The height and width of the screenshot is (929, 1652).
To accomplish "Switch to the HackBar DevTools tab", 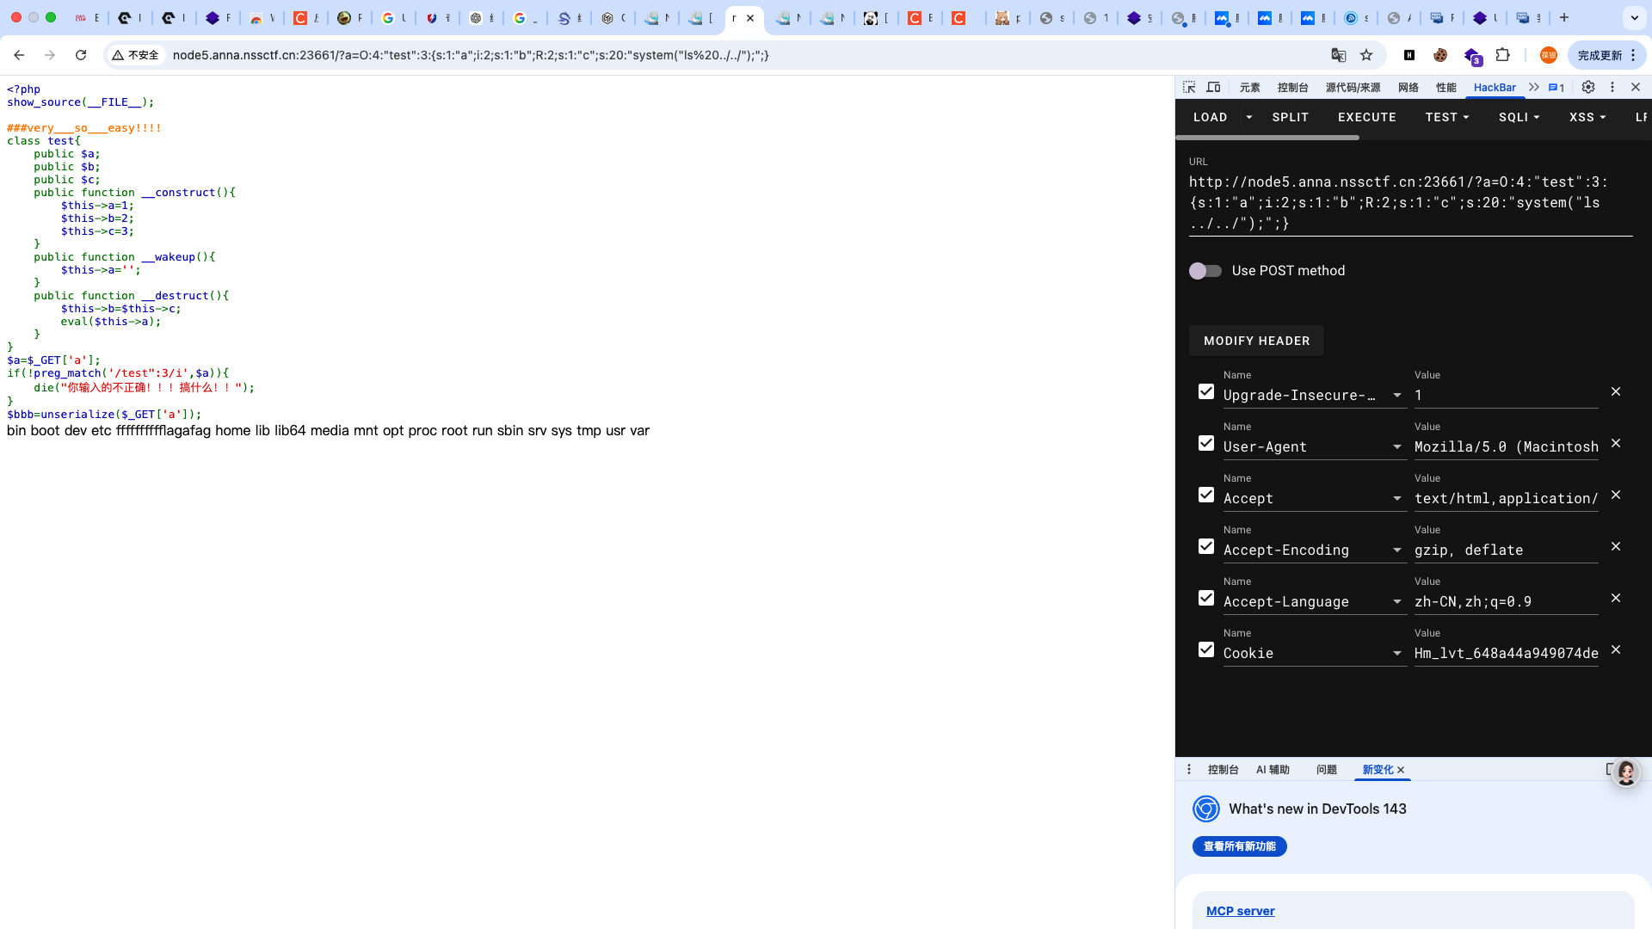I will click(x=1495, y=87).
